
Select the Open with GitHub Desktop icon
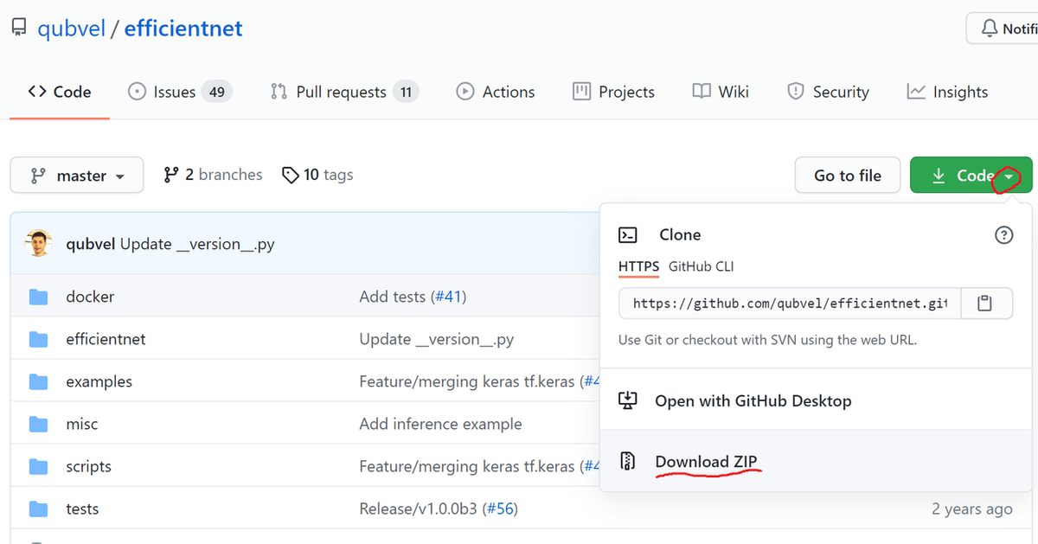coord(629,400)
